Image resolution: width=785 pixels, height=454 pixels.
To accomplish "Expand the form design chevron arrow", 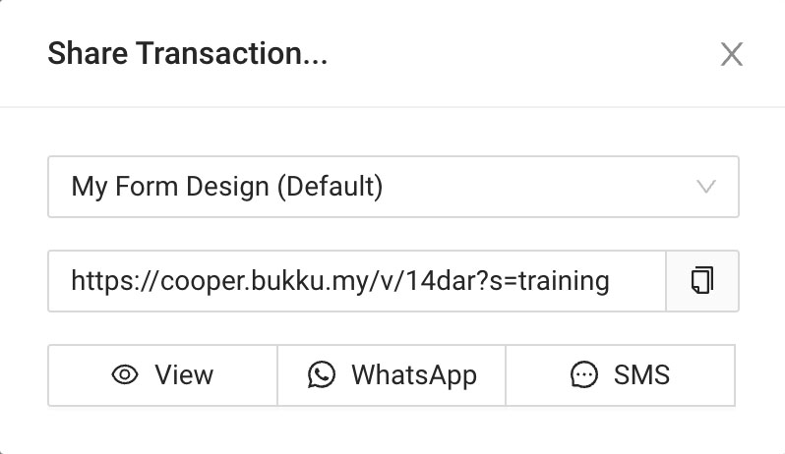I will [x=706, y=186].
